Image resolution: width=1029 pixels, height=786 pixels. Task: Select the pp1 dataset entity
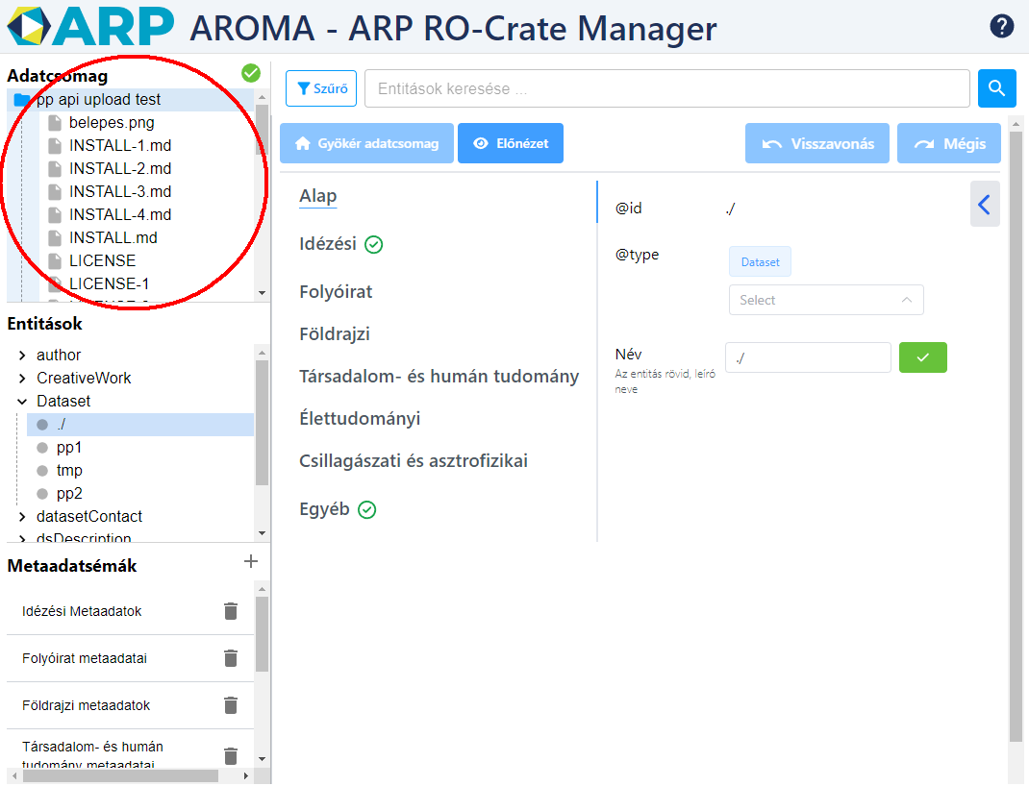pos(69,448)
